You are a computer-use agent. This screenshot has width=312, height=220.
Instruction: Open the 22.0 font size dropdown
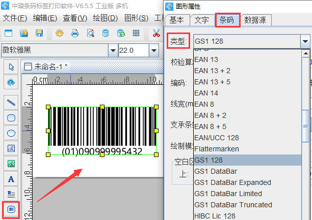(153, 51)
